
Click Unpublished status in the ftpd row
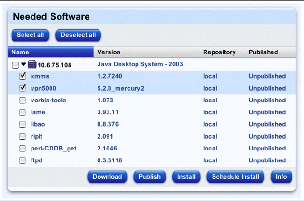(x=267, y=160)
